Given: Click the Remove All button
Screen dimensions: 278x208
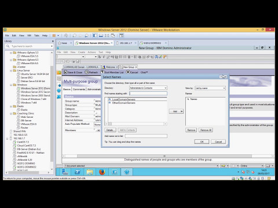Looking at the screenshot, I should point(206,130).
